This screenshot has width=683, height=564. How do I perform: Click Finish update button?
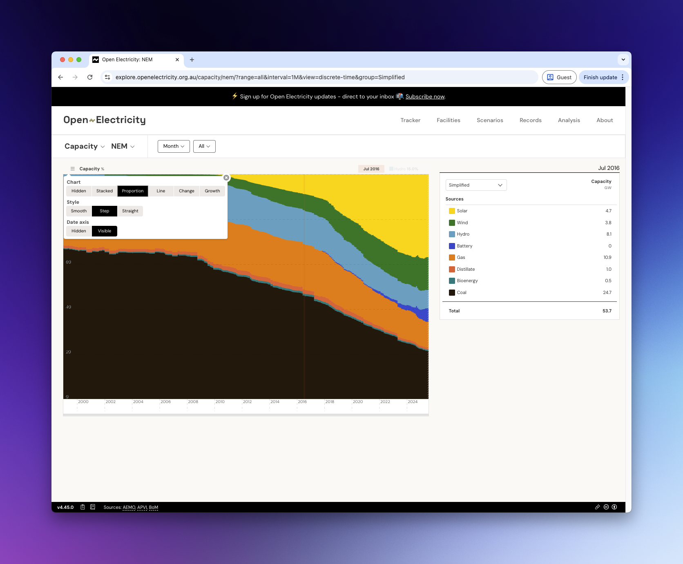[600, 77]
